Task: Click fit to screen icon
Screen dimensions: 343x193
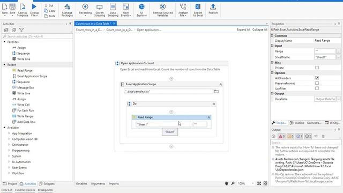Action: pos(259,183)
